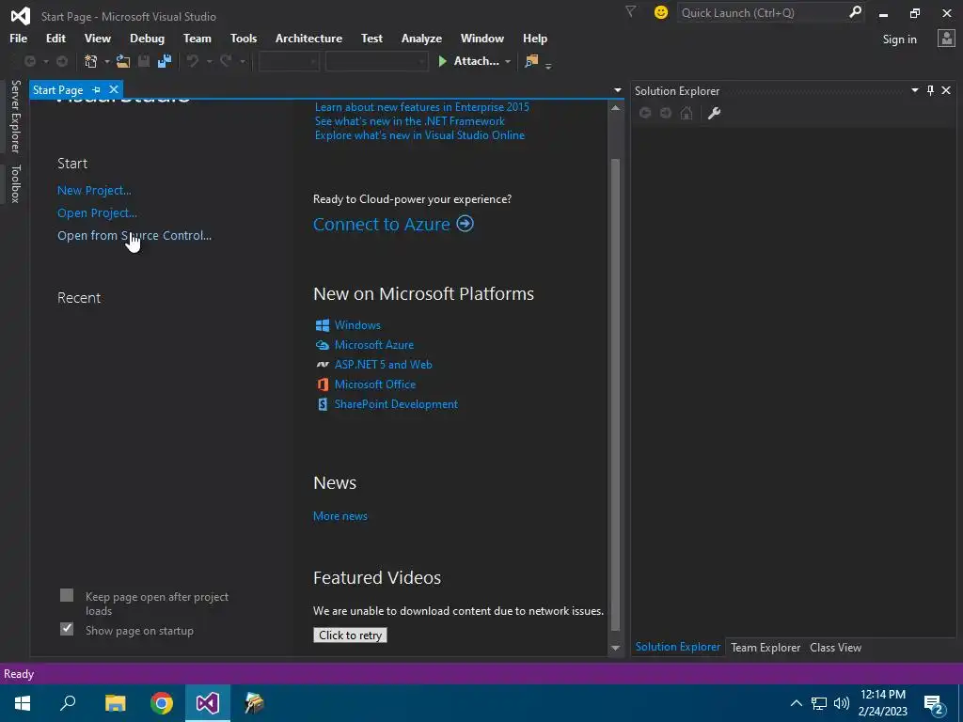The height and width of the screenshot is (722, 963).
Task: Open the Solution Explorer window position dropdown
Action: tap(914, 90)
